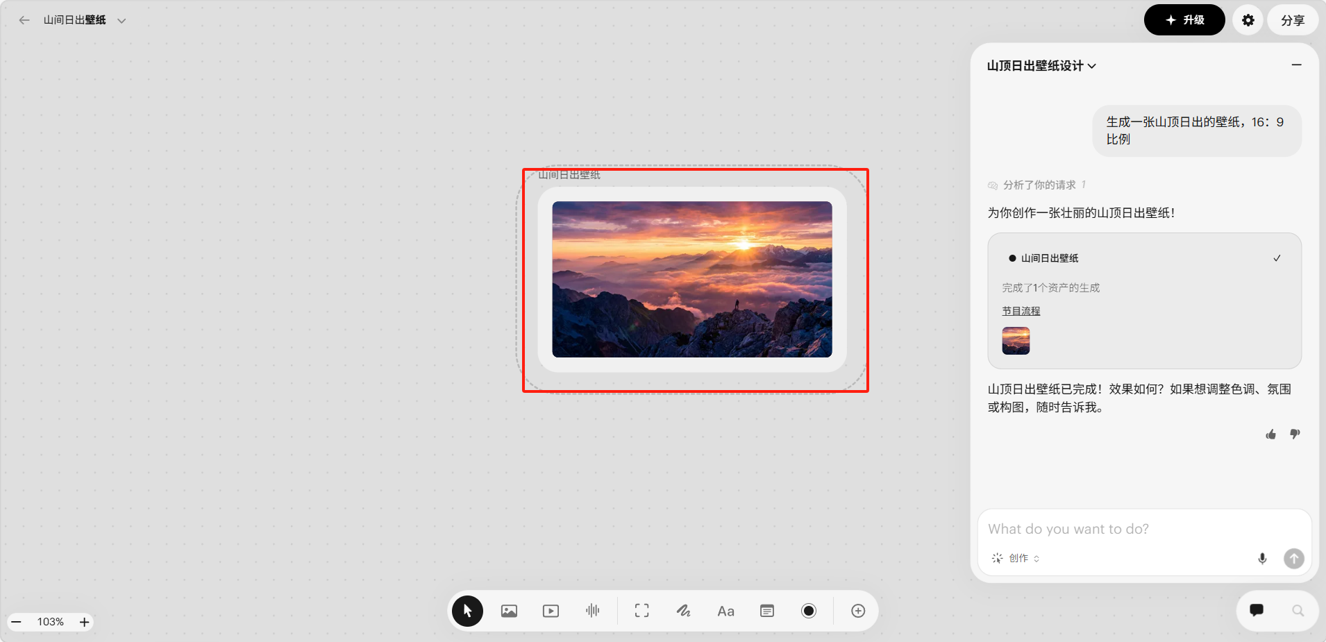Click the 分享 share button
1326x642 pixels.
(1292, 20)
